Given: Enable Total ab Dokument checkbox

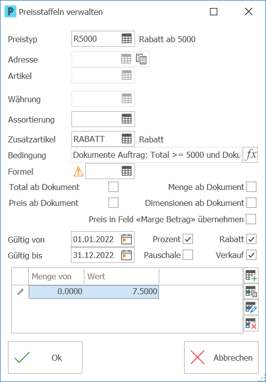Looking at the screenshot, I should pyautogui.click(x=113, y=187).
